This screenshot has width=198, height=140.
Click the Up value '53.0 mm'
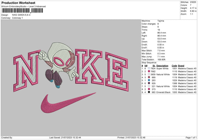(x=162, y=39)
